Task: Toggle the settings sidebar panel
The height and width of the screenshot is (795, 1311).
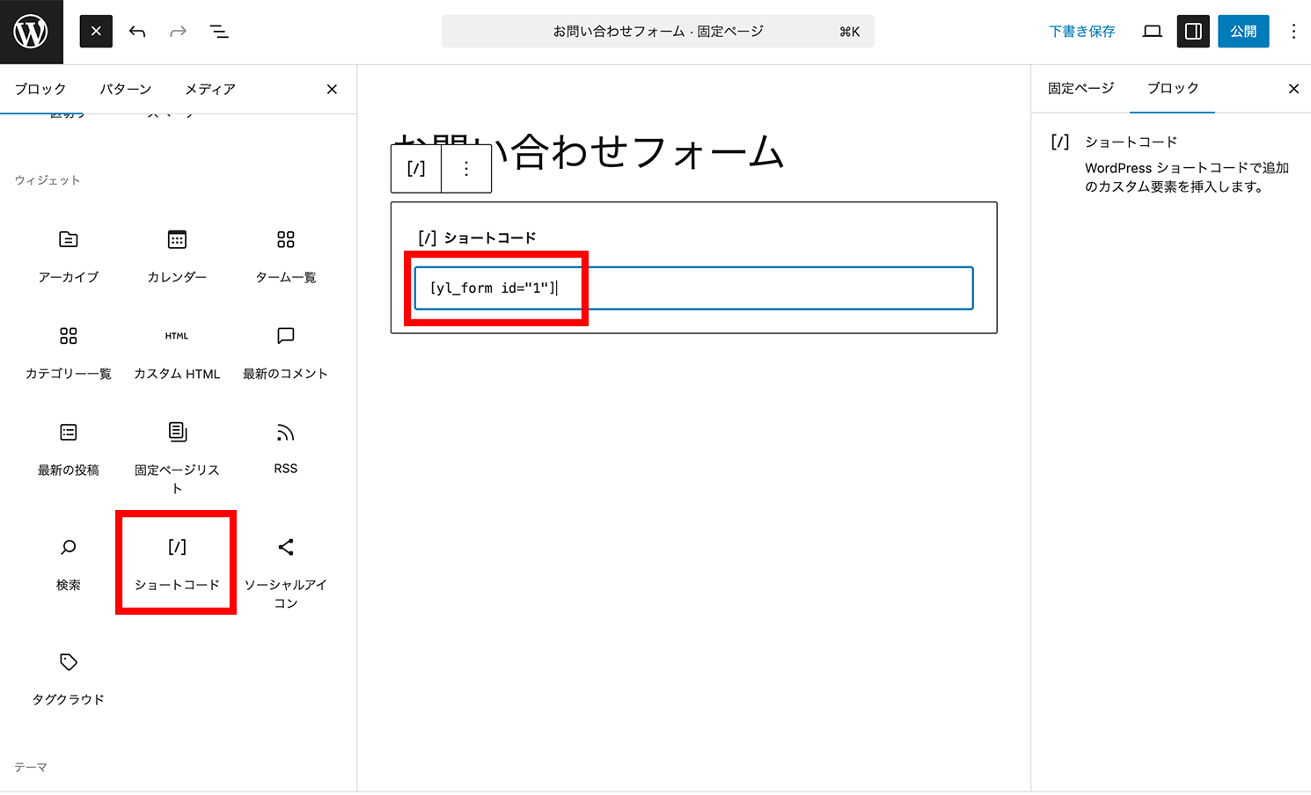Action: click(x=1193, y=32)
